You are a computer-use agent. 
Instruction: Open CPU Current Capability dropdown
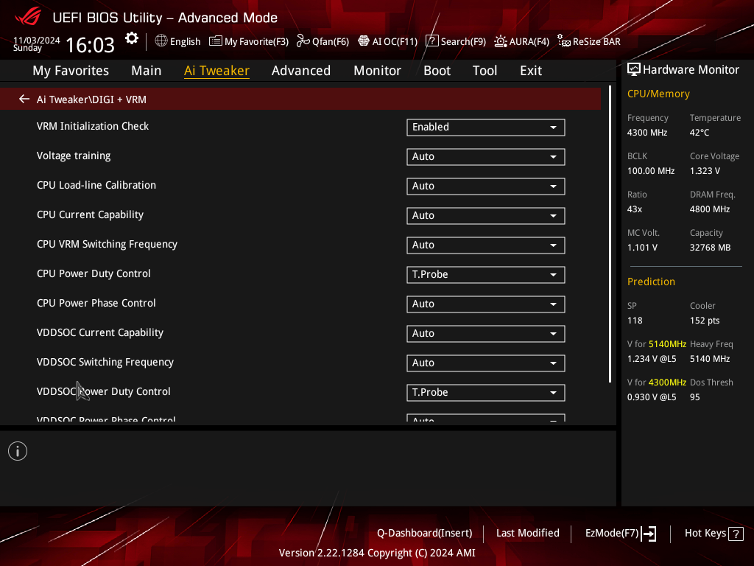pyautogui.click(x=486, y=216)
